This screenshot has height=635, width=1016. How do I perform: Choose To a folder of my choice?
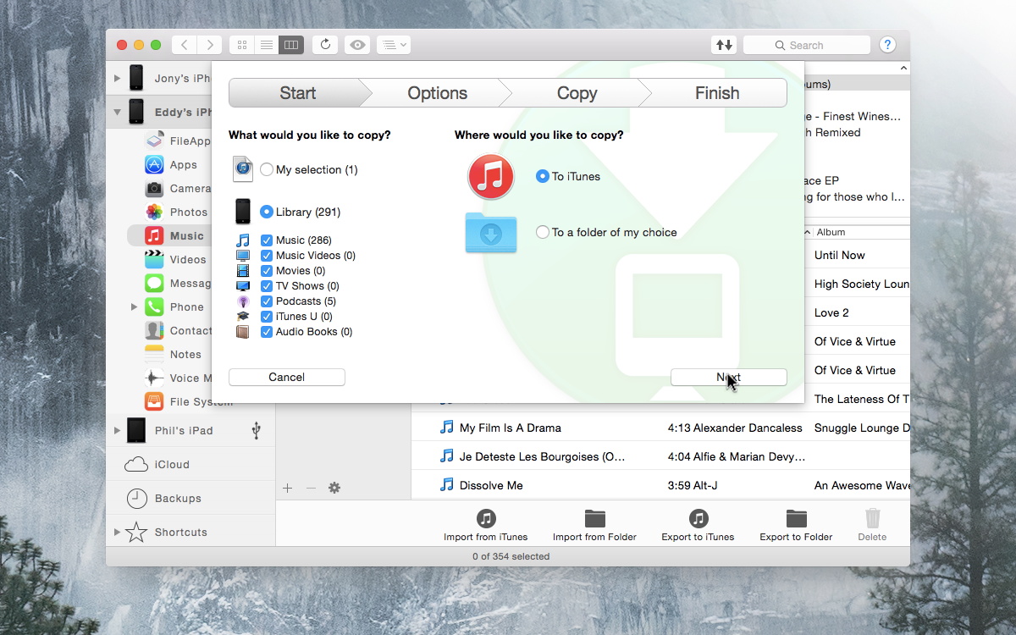543,232
